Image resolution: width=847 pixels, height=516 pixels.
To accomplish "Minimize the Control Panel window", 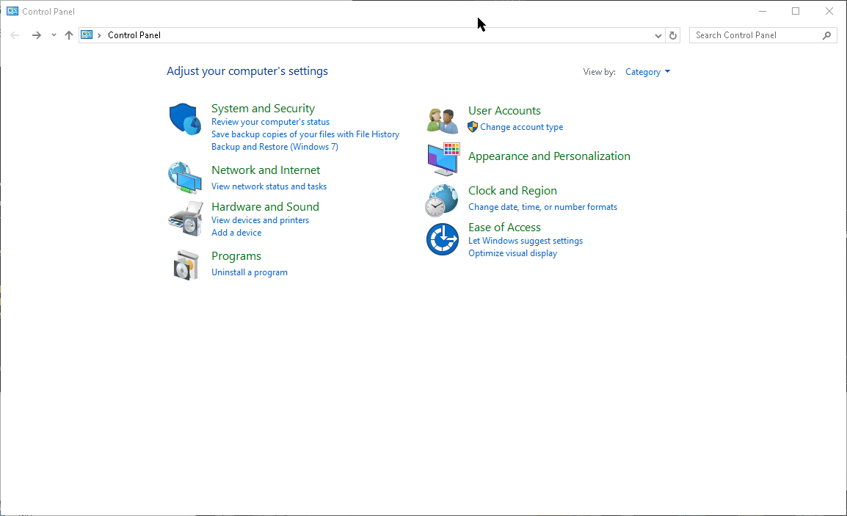I will click(x=763, y=11).
